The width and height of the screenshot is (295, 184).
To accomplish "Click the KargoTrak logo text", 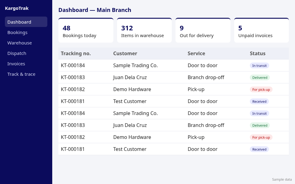I will tap(17, 8).
